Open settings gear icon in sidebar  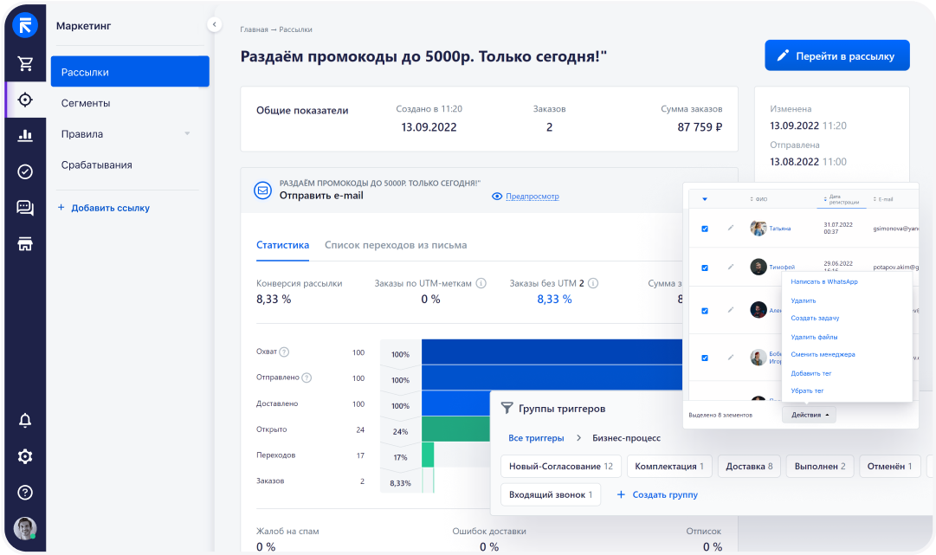[25, 456]
